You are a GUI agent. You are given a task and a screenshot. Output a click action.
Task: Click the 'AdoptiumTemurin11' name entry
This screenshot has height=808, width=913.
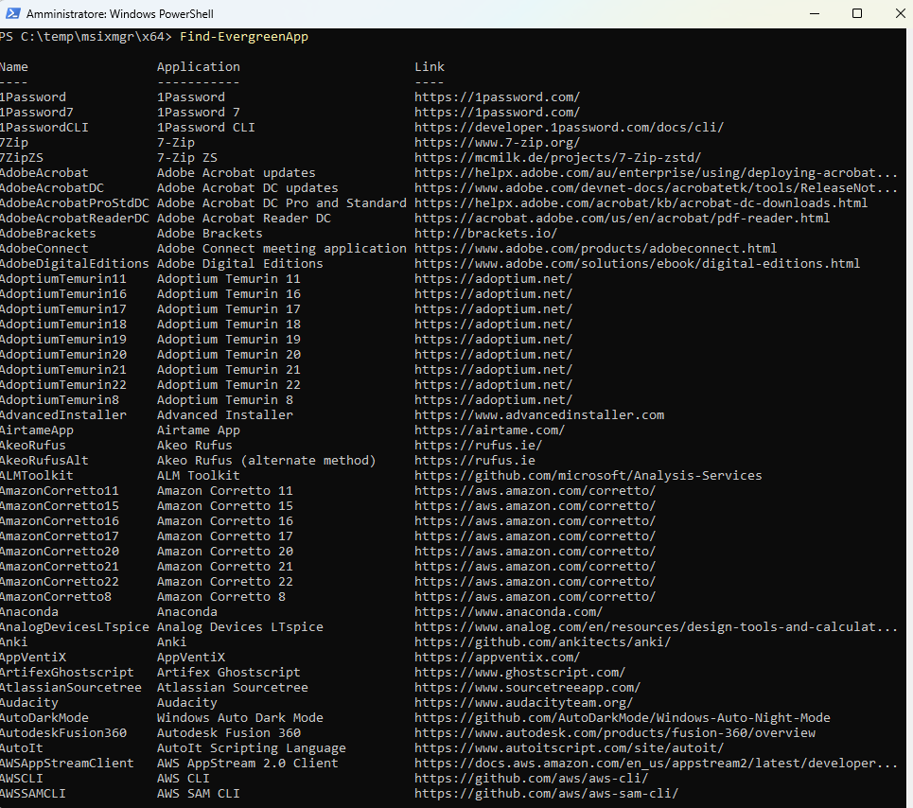[x=62, y=279]
